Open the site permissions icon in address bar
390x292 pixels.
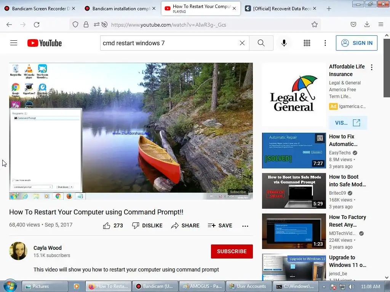point(96,24)
